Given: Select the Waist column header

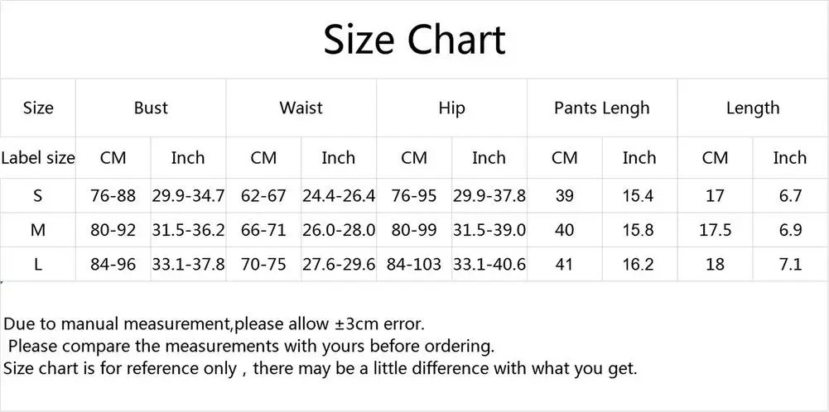Looking at the screenshot, I should coord(301,108).
